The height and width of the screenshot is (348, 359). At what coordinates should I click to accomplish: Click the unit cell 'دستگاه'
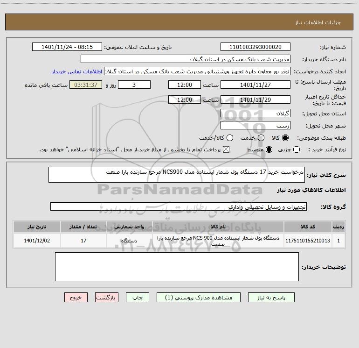pos(129,241)
